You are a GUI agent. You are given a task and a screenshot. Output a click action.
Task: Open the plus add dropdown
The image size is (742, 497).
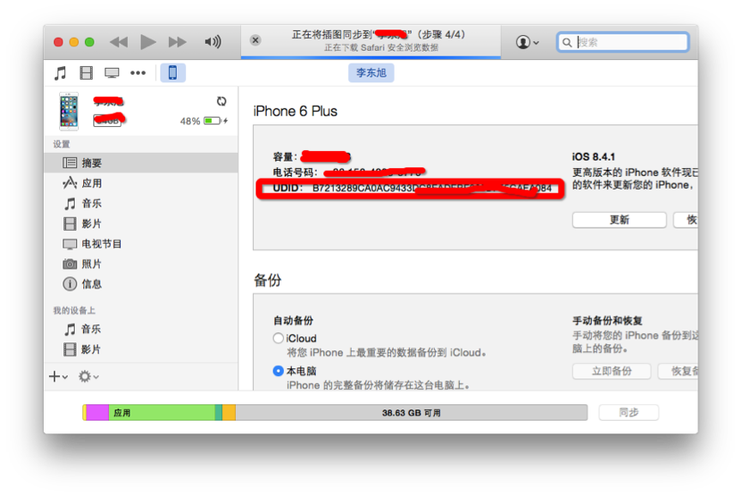click(x=58, y=376)
